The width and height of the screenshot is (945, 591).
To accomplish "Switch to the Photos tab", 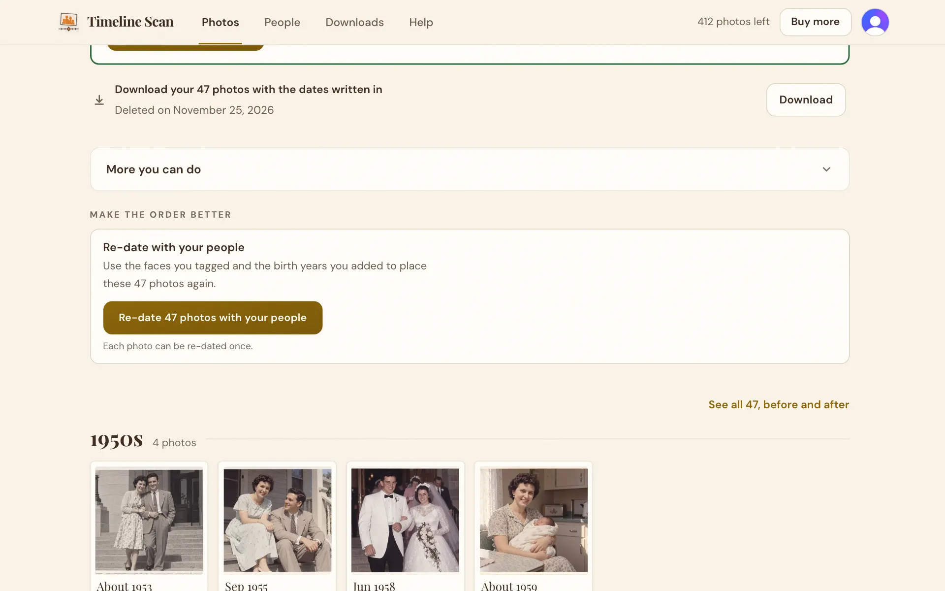I will coord(220,22).
